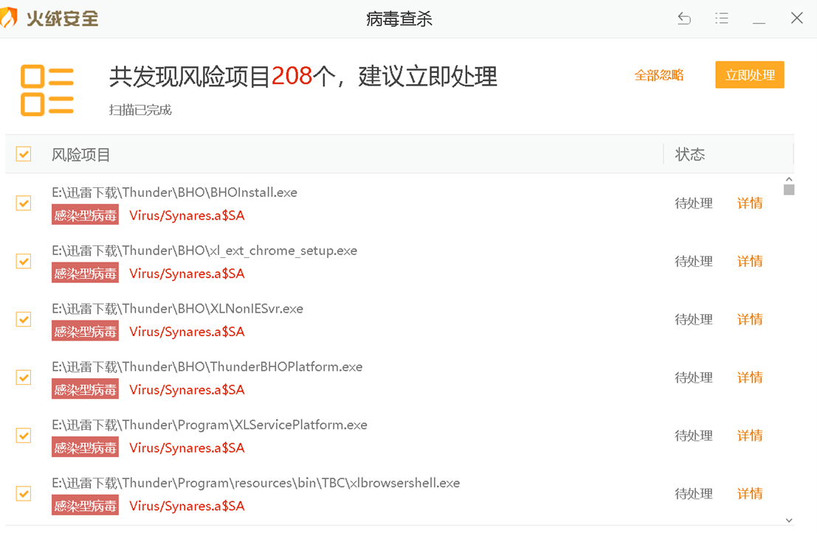Click the 感染型病毒 tag under ThunderBHOPlatform.exe
Viewport: 817px width, 533px height.
(85, 389)
